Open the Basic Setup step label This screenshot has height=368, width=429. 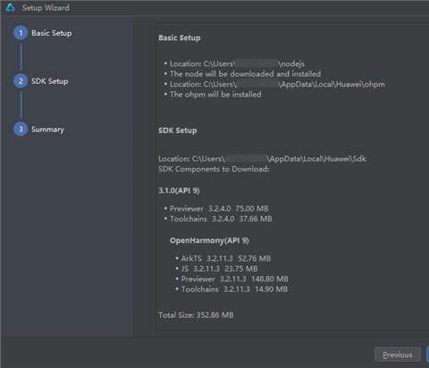[x=52, y=33]
